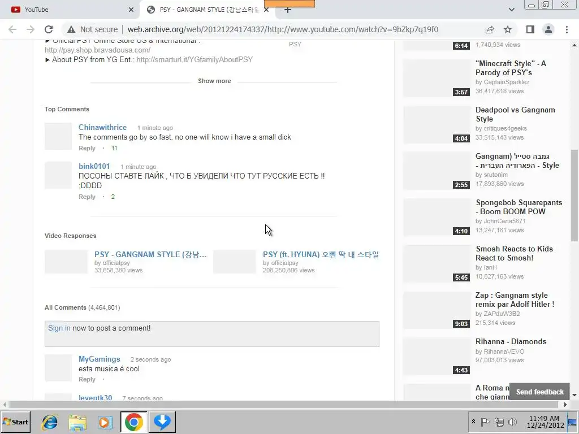The width and height of the screenshot is (579, 434).
Task: Switch to the YouTube tab
Action: coord(70,10)
